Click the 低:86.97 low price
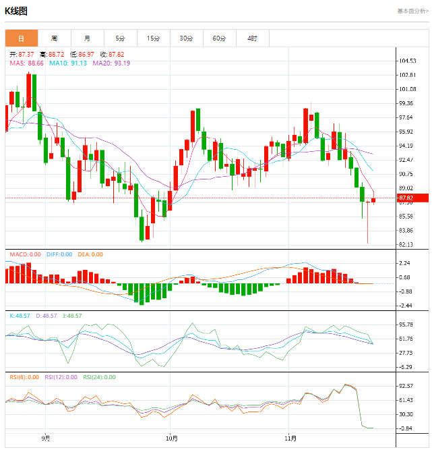Viewport: 432px width, 452px height. (x=82, y=55)
